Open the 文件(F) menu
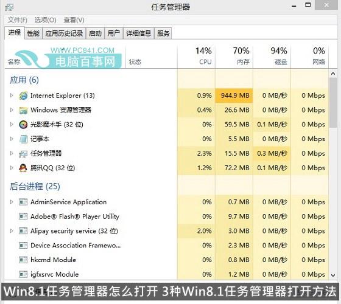The width and height of the screenshot is (341, 304). (x=18, y=20)
